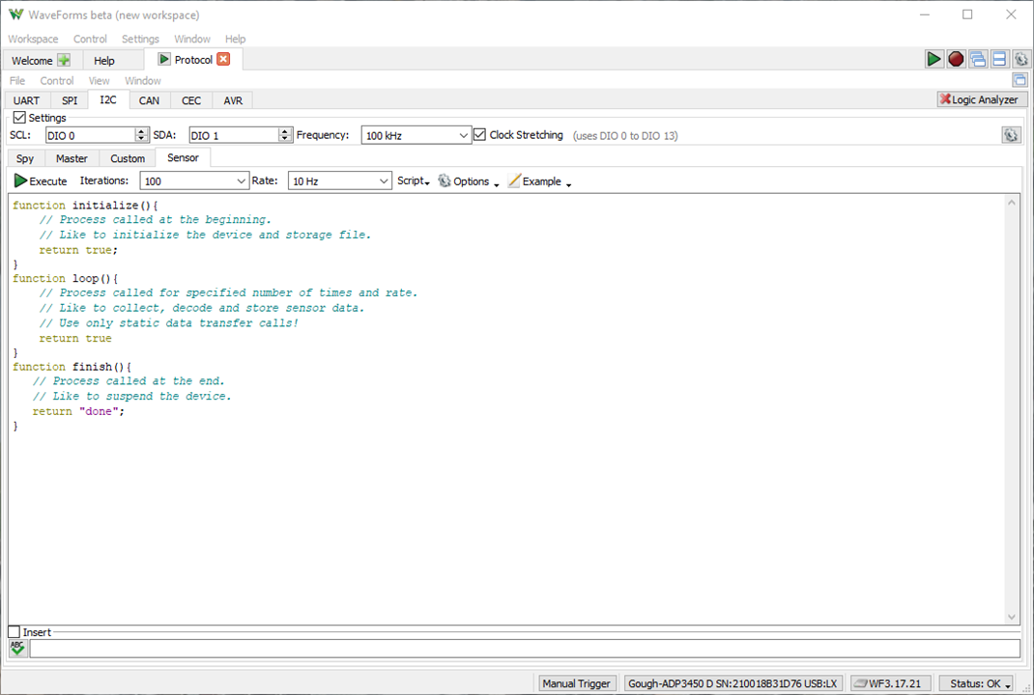The image size is (1034, 695).
Task: Click the tile windows horizontally icon
Action: (x=999, y=59)
